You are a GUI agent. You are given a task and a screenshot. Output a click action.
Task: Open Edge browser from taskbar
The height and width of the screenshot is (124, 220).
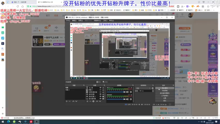pos(9,122)
